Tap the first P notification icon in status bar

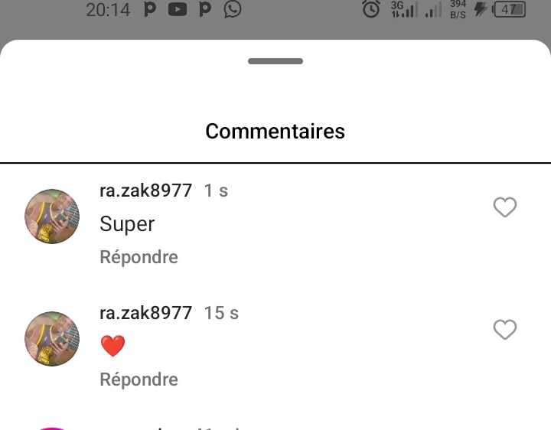[x=150, y=9]
